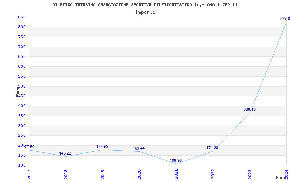
Task: Click the 750 y-axis tick label
Action: 22,37
